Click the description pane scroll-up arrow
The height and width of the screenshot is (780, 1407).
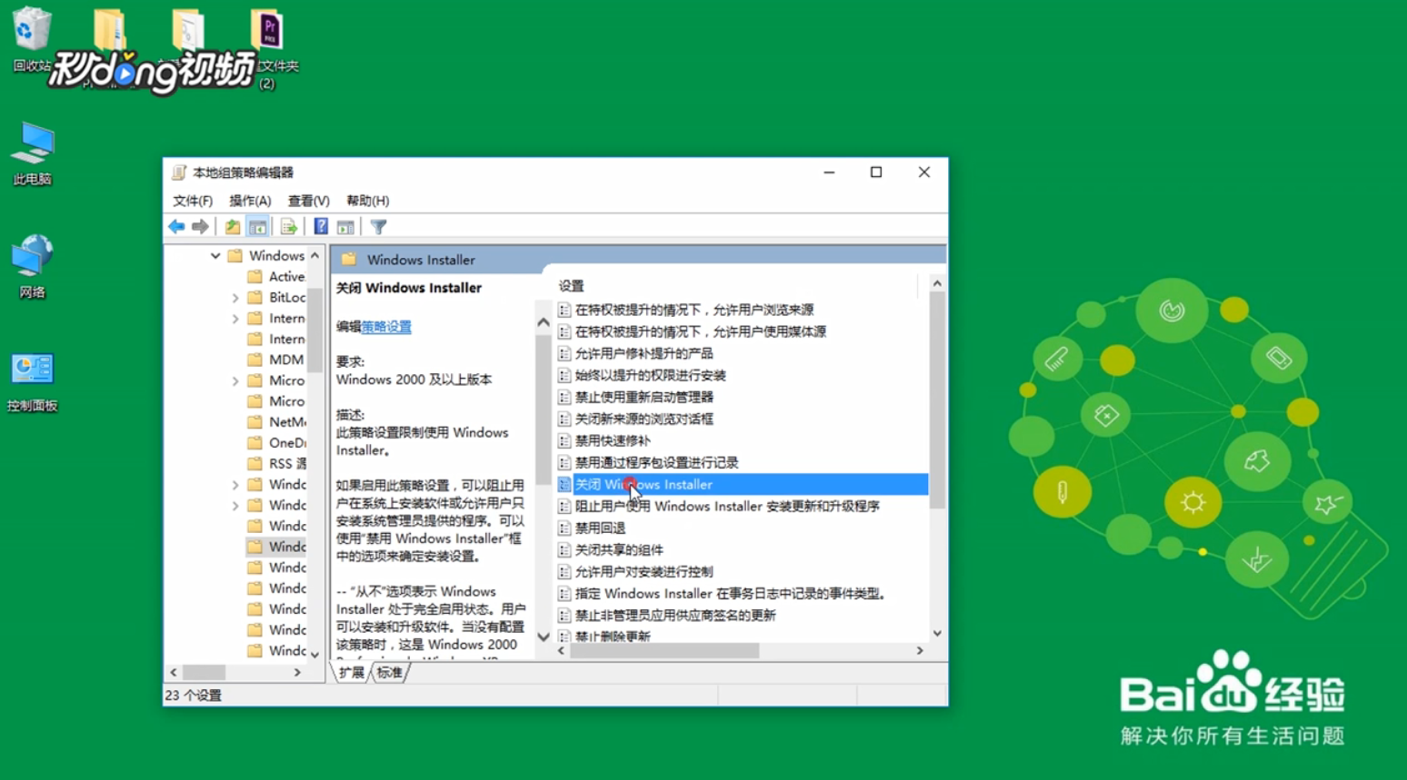[544, 322]
